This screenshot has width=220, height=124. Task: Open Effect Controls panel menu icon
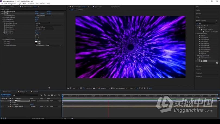pos(39,7)
